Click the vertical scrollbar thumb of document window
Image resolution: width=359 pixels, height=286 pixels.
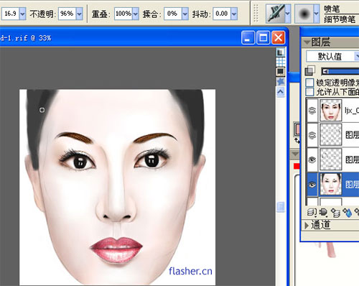click(281, 206)
